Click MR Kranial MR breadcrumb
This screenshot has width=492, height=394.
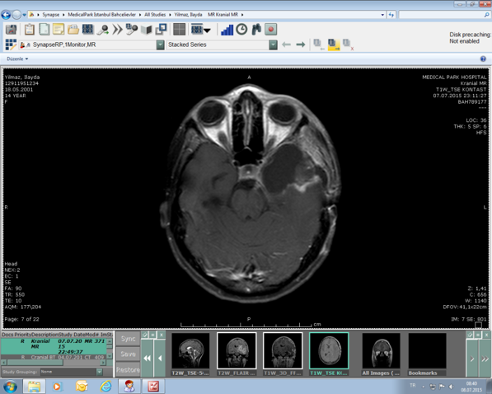click(x=223, y=15)
